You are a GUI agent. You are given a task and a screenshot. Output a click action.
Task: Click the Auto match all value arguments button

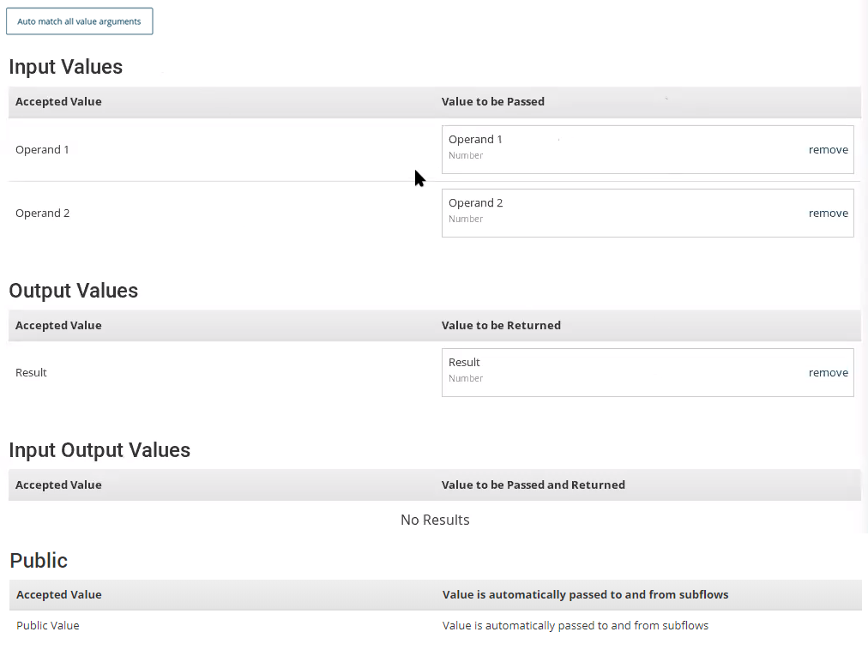[79, 21]
